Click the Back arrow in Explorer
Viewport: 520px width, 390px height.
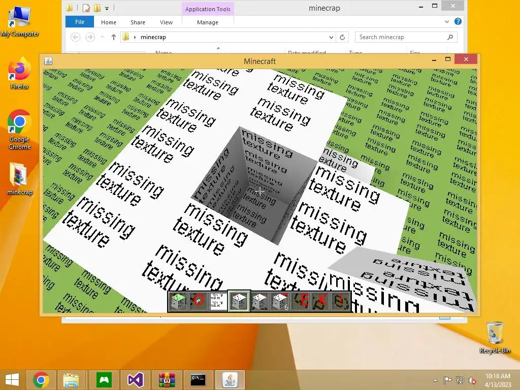point(75,37)
